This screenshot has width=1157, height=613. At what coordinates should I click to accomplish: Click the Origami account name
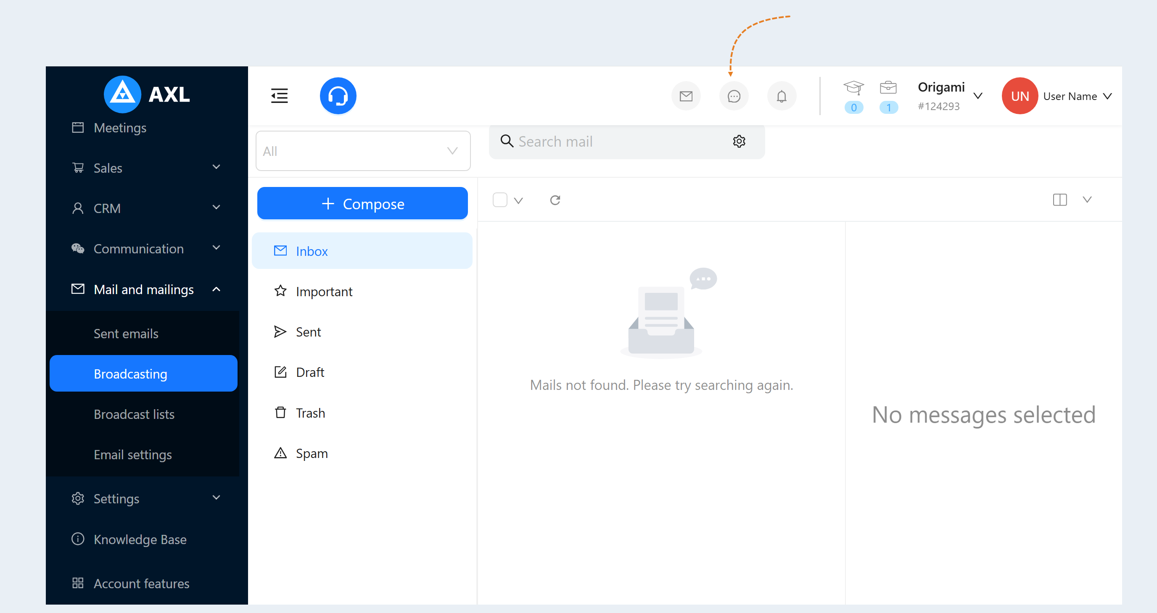point(941,87)
